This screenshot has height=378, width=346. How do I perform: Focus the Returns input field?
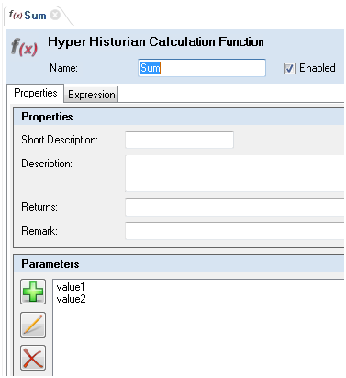235,207
